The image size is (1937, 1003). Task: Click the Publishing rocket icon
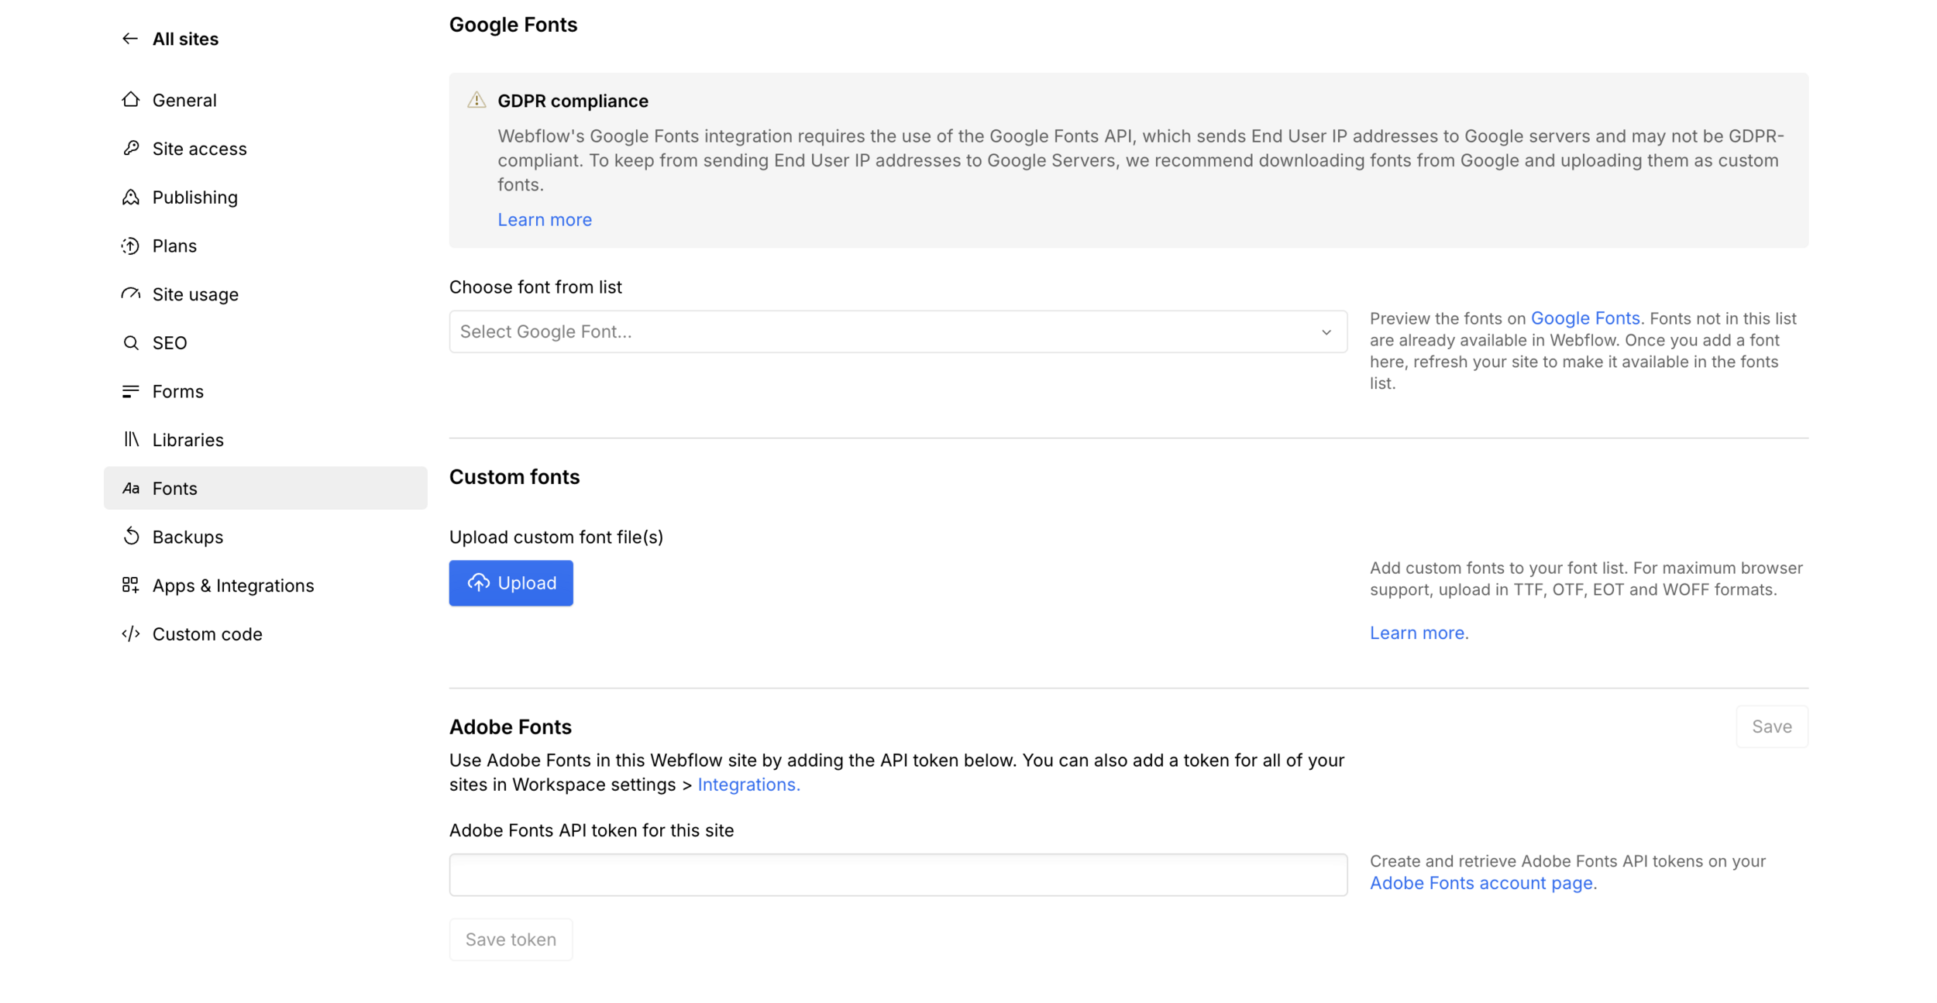tap(131, 197)
